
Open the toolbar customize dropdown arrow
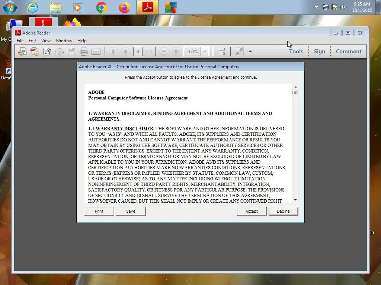[x=250, y=51]
